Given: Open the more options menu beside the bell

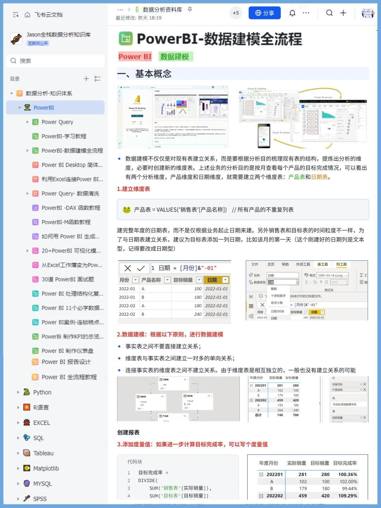Looking at the screenshot, I should click(x=306, y=13).
